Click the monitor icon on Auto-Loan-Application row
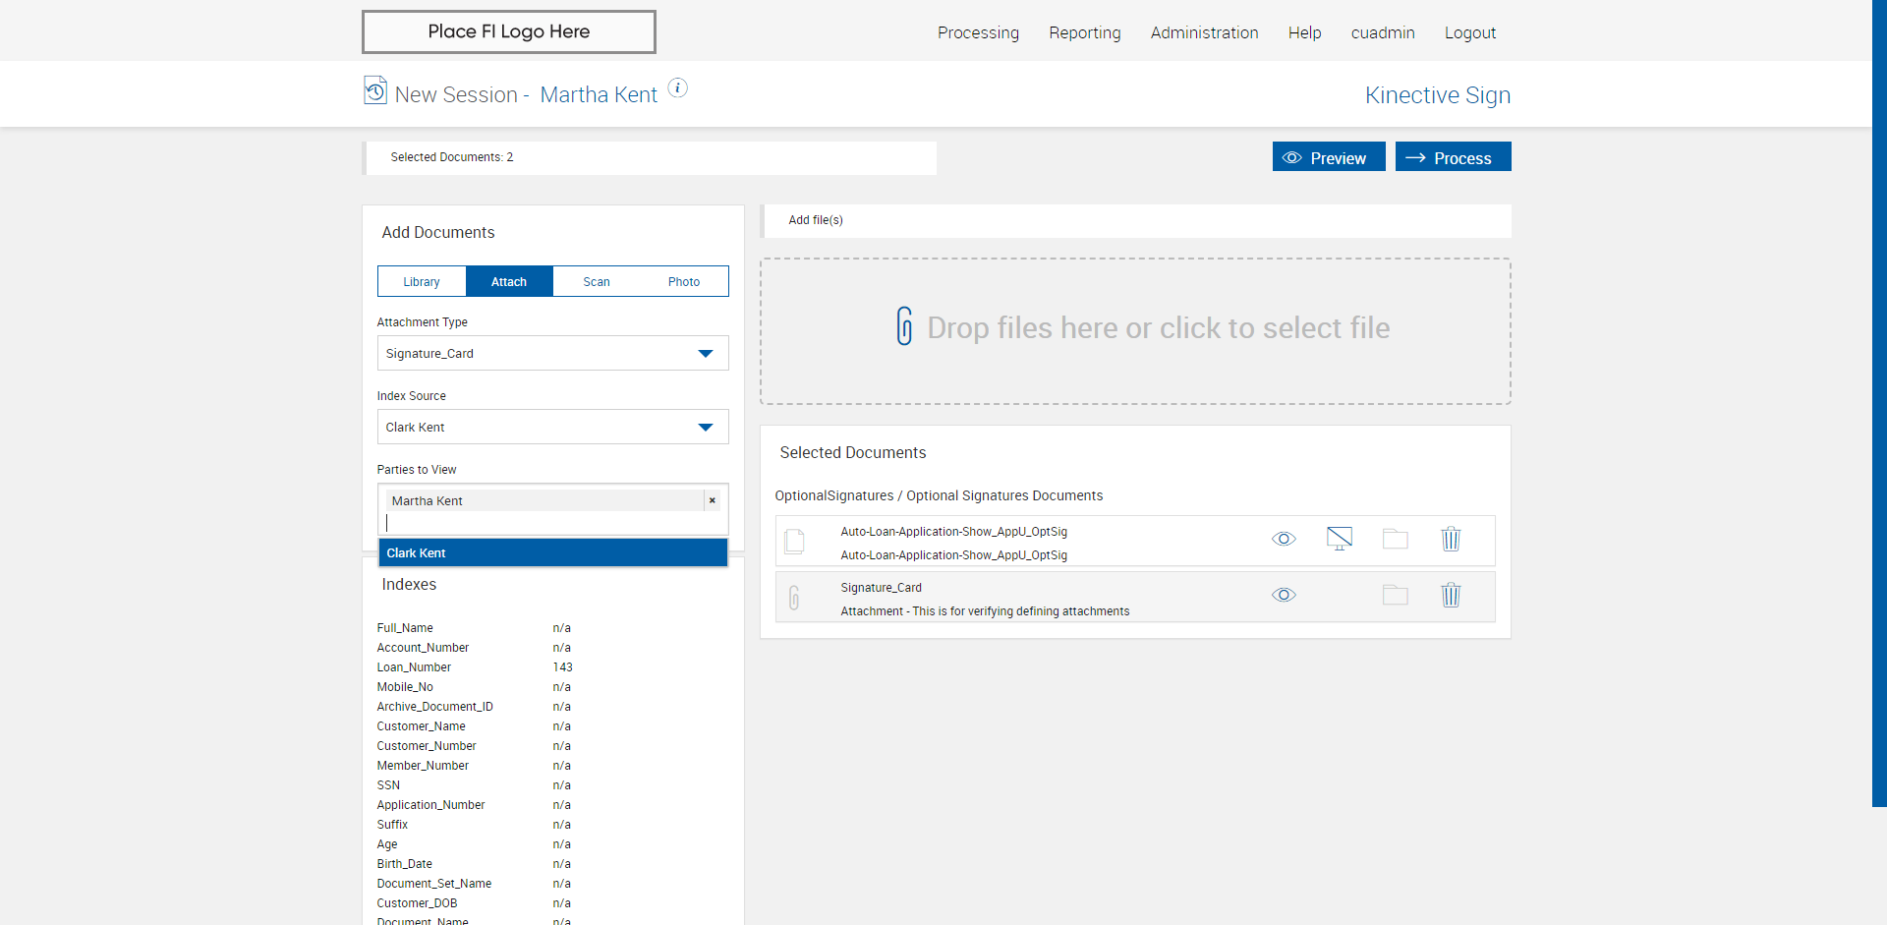Image resolution: width=1887 pixels, height=925 pixels. [1339, 539]
